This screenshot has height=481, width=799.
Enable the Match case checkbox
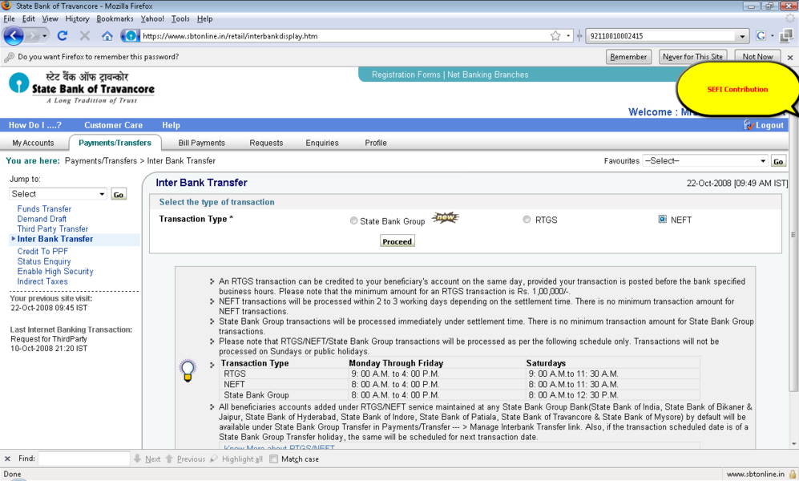point(274,459)
